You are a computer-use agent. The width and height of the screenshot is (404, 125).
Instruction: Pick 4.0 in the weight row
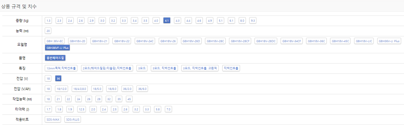click(x=156, y=20)
